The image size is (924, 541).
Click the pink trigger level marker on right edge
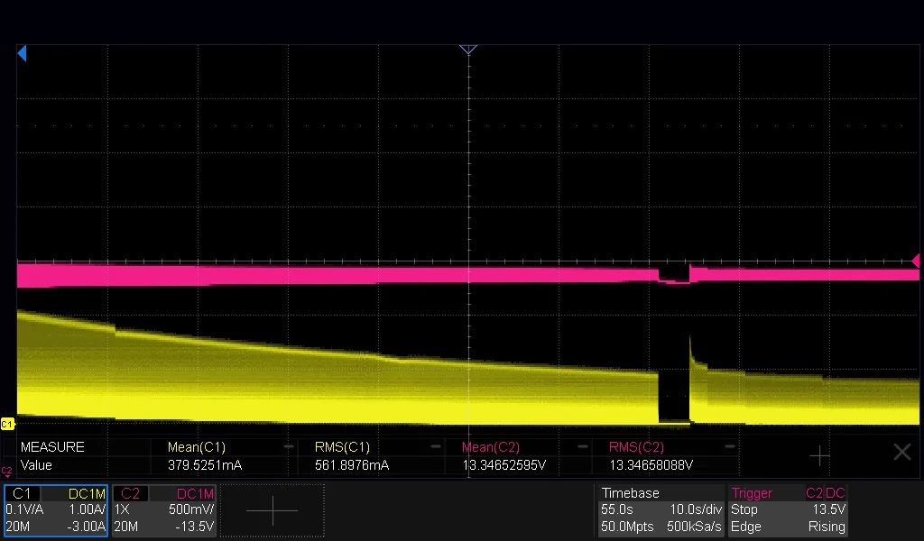click(916, 261)
